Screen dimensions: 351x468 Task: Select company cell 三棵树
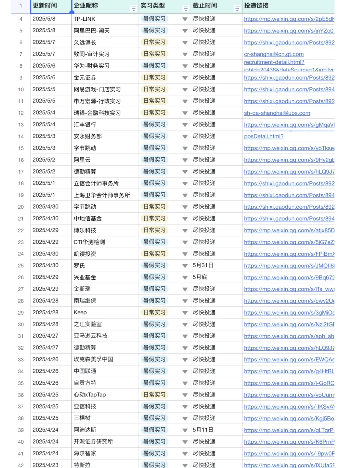click(x=105, y=418)
